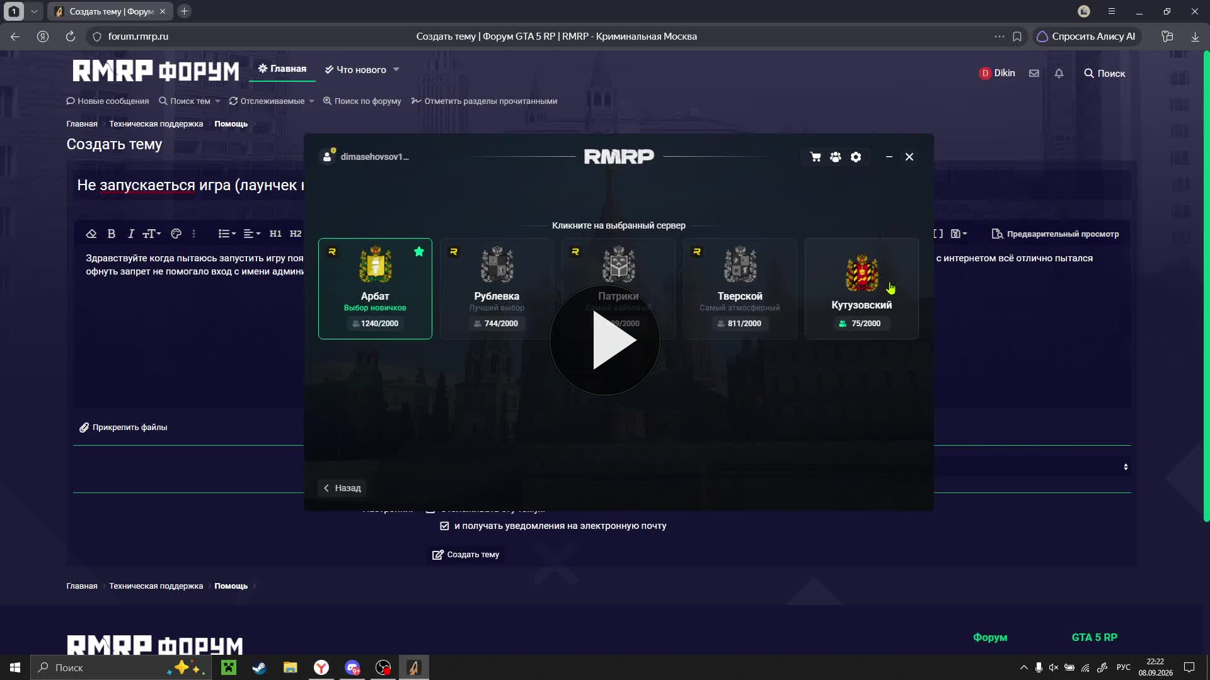Open a new browser tab
Image resolution: width=1210 pixels, height=680 pixels.
pyautogui.click(x=185, y=11)
